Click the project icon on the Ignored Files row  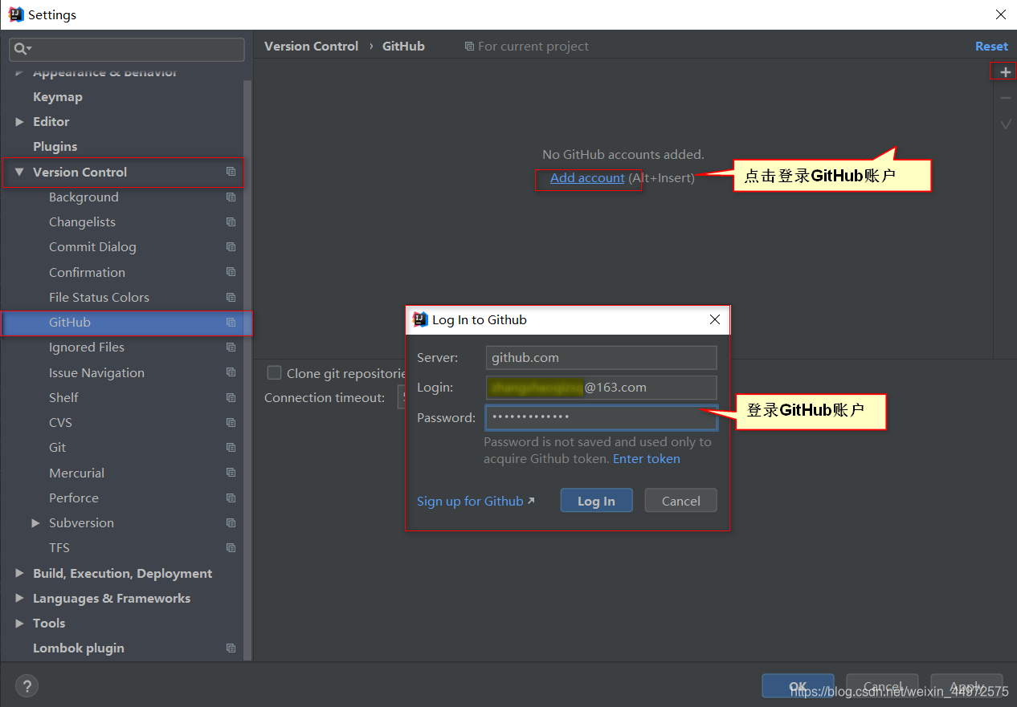(231, 347)
